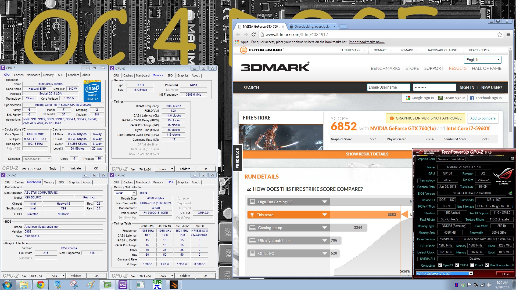The width and height of the screenshot is (516, 290).
Task: Click the 3DMARK site logo
Action: tap(275, 67)
